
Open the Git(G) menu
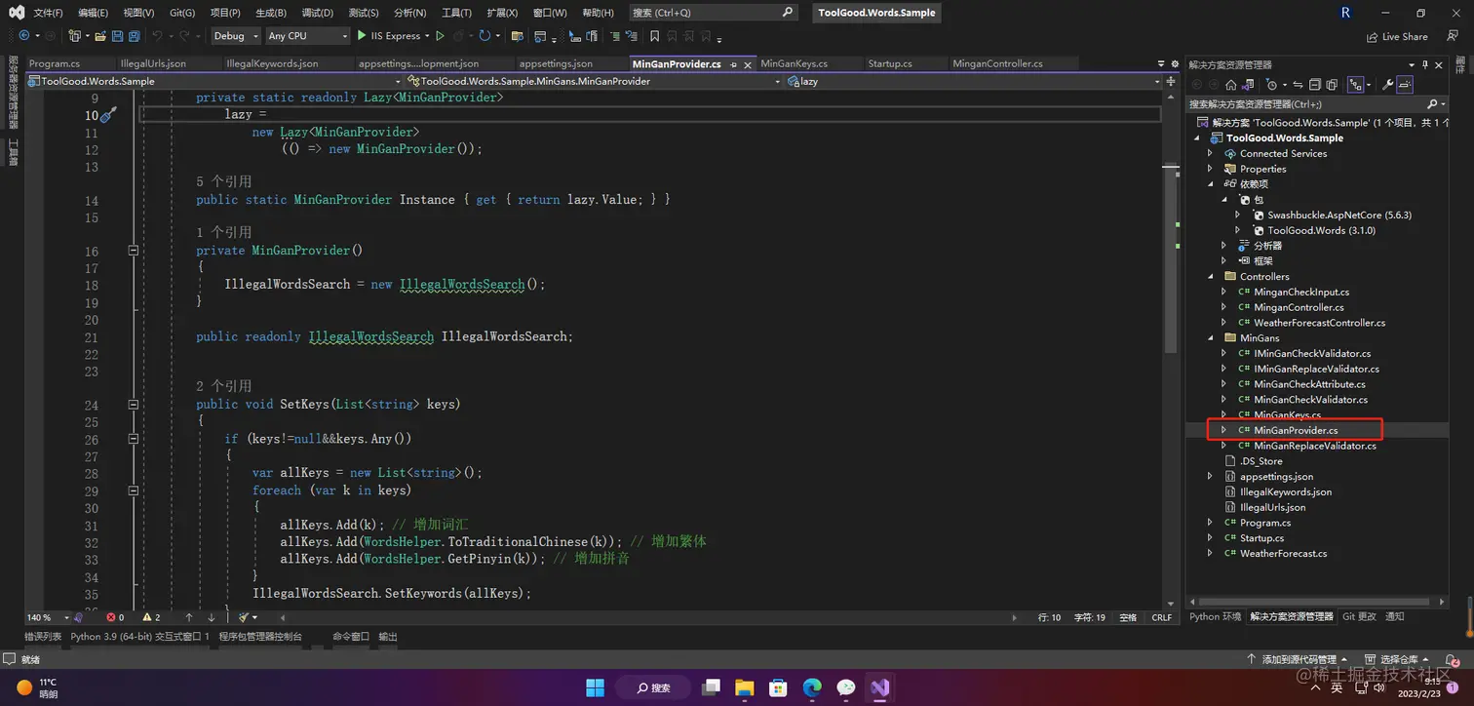click(181, 13)
